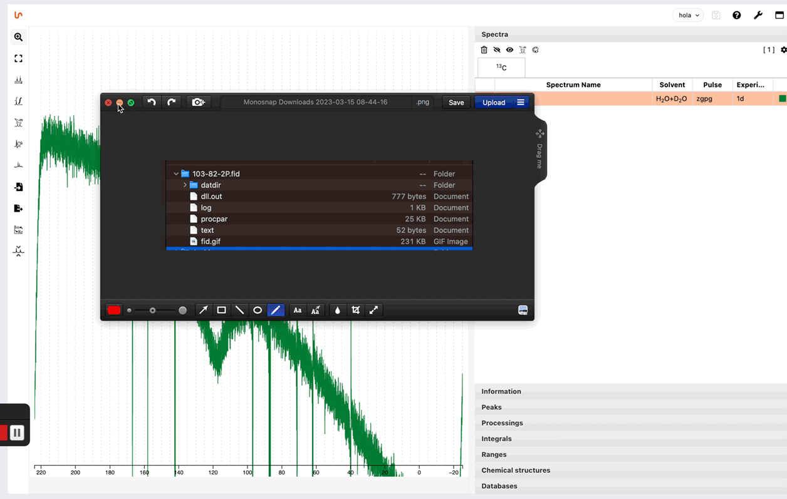Click the Monosnap camera capture button
787x499 pixels.
pyautogui.click(x=199, y=102)
